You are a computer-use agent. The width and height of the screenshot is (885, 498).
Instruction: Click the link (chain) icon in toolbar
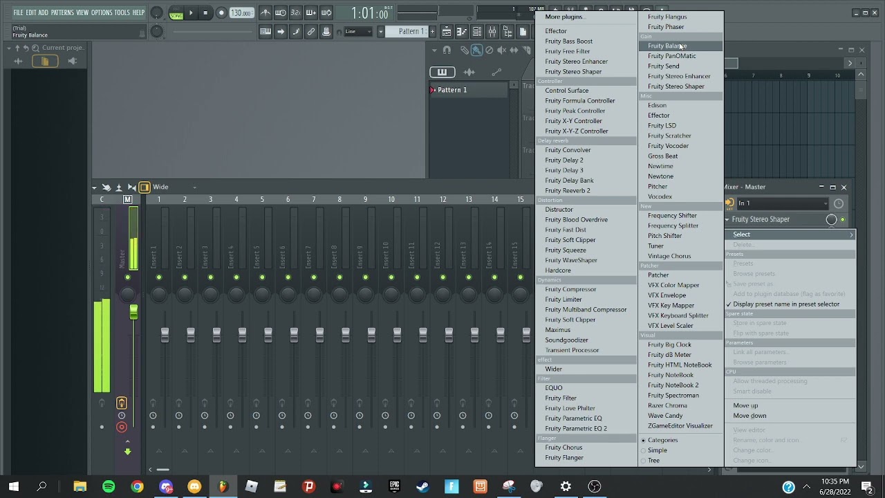tap(311, 31)
